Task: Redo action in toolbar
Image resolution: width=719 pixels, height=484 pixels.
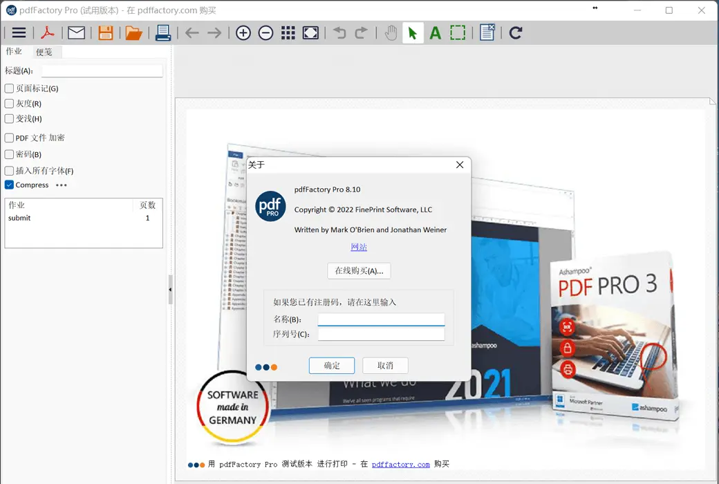Action: coord(362,32)
